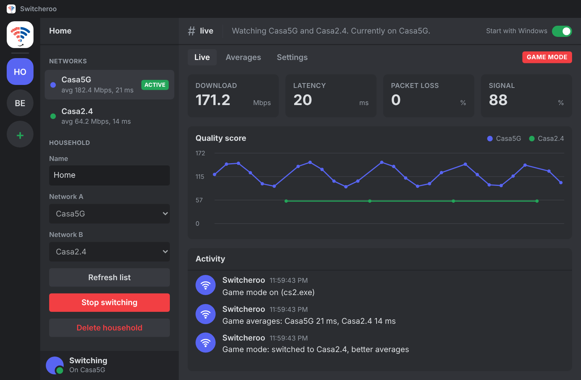The width and height of the screenshot is (581, 380).
Task: Add a new household with the plus icon
Action: coord(20,134)
